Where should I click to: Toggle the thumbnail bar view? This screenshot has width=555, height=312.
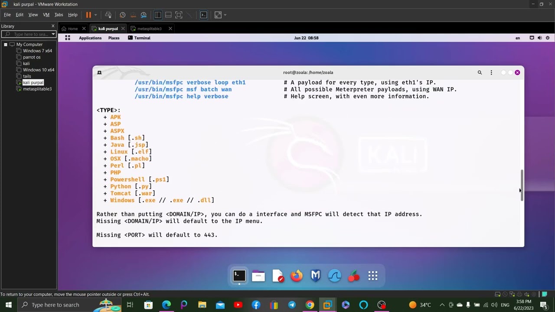pyautogui.click(x=168, y=15)
